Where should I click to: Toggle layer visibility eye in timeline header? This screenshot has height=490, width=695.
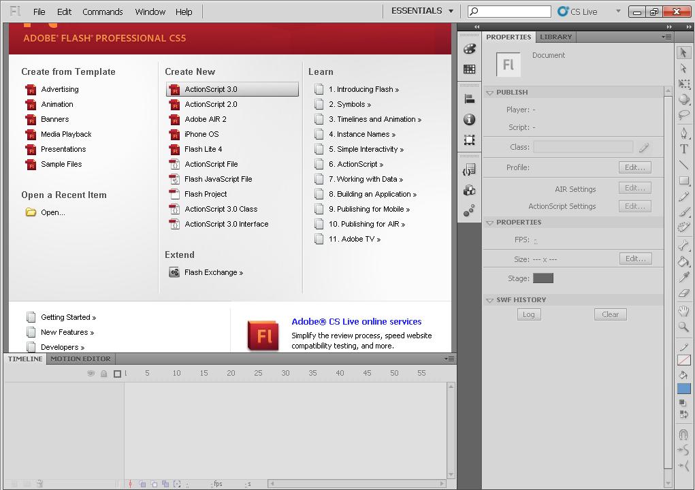pos(91,374)
